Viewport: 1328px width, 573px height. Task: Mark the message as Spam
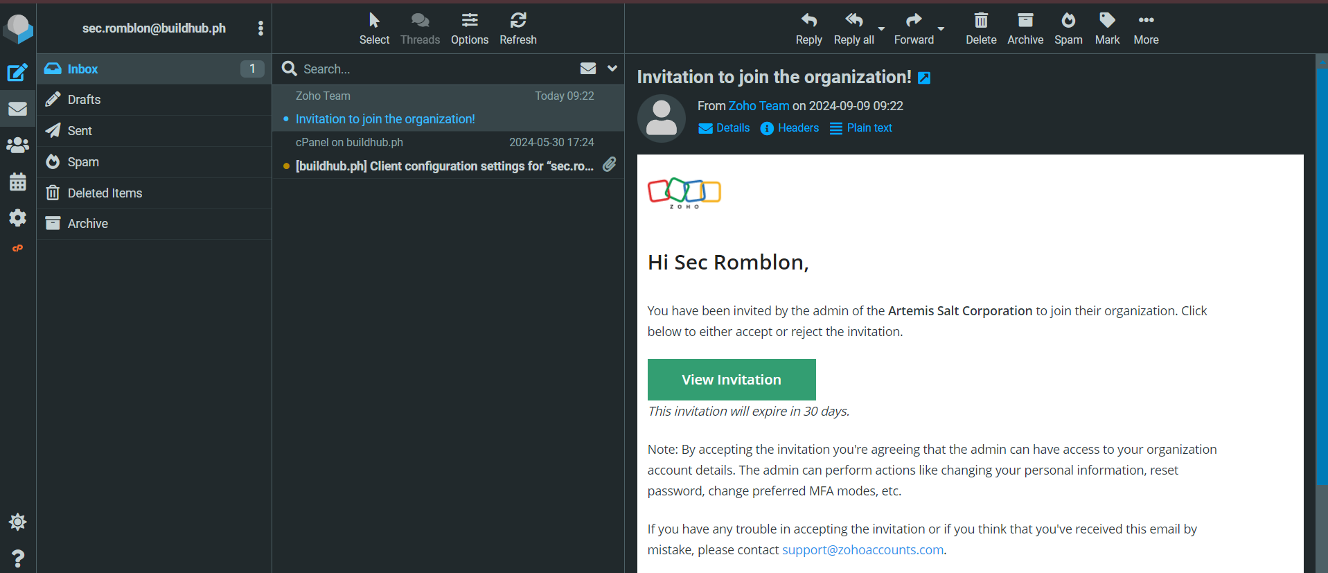pyautogui.click(x=1068, y=28)
